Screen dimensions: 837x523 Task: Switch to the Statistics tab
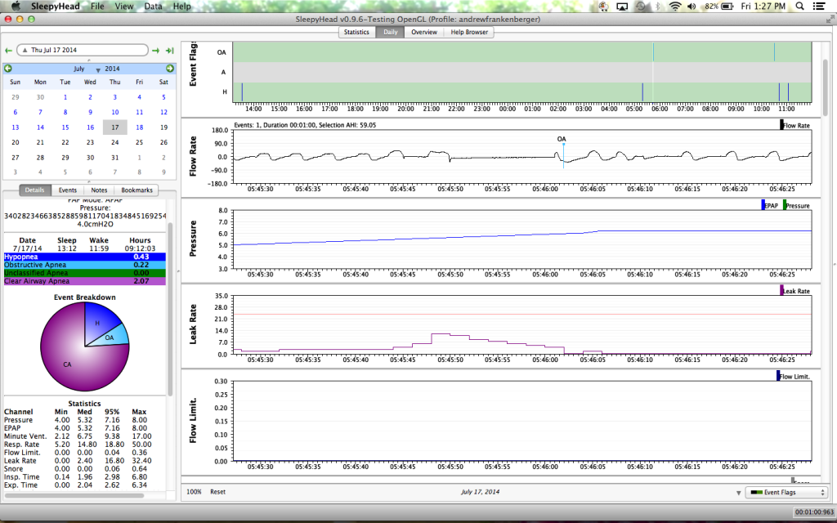[356, 32]
